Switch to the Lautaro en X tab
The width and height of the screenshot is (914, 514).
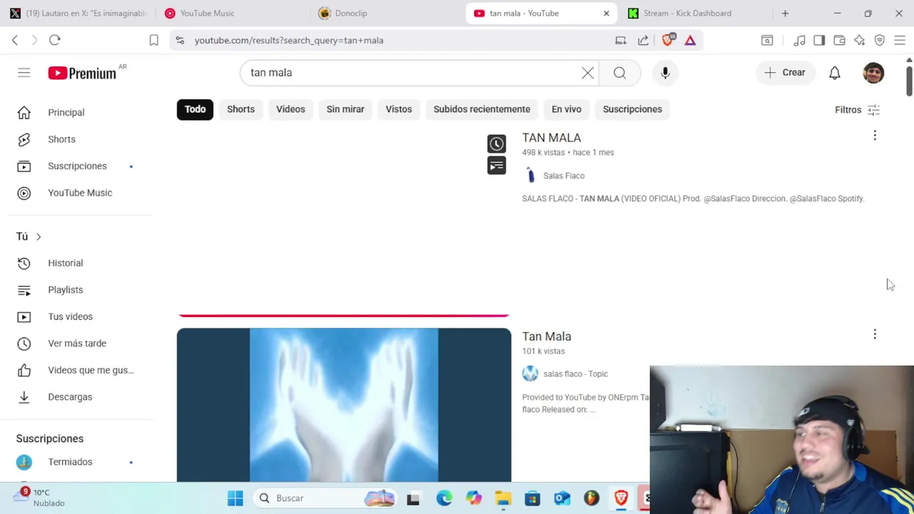77,14
